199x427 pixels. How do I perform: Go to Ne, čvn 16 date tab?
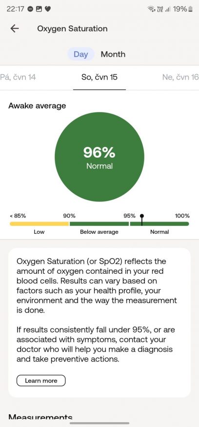pos(180,77)
